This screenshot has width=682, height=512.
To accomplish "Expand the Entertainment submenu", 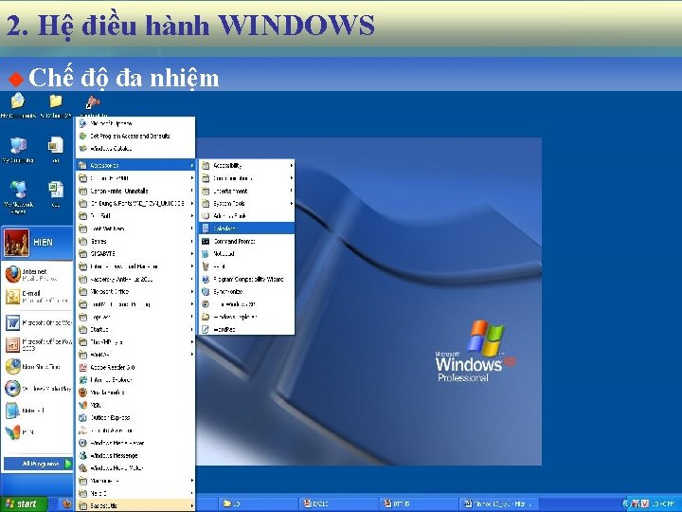I will (x=246, y=191).
